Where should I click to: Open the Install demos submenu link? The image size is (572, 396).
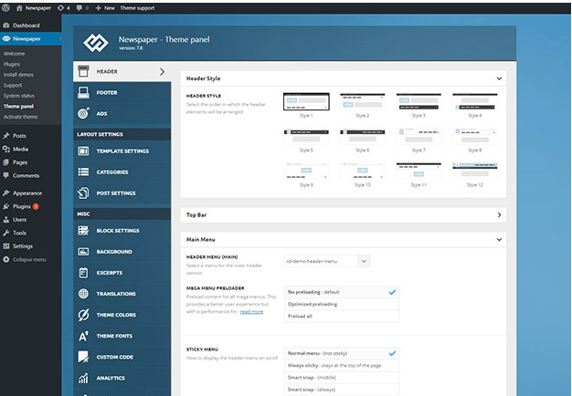18,75
